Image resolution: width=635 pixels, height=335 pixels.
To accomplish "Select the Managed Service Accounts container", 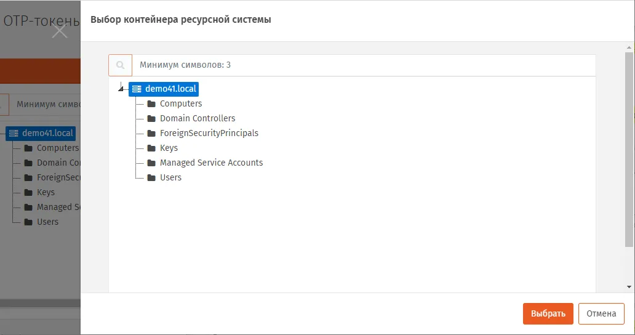I will pyautogui.click(x=211, y=163).
